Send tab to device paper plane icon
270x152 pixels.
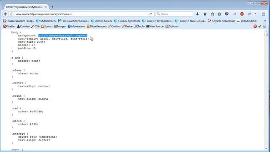pyautogui.click(x=235, y=14)
